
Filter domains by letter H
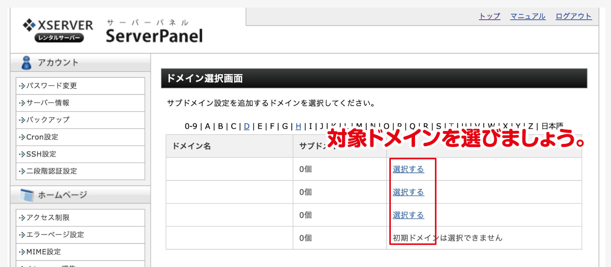click(298, 126)
